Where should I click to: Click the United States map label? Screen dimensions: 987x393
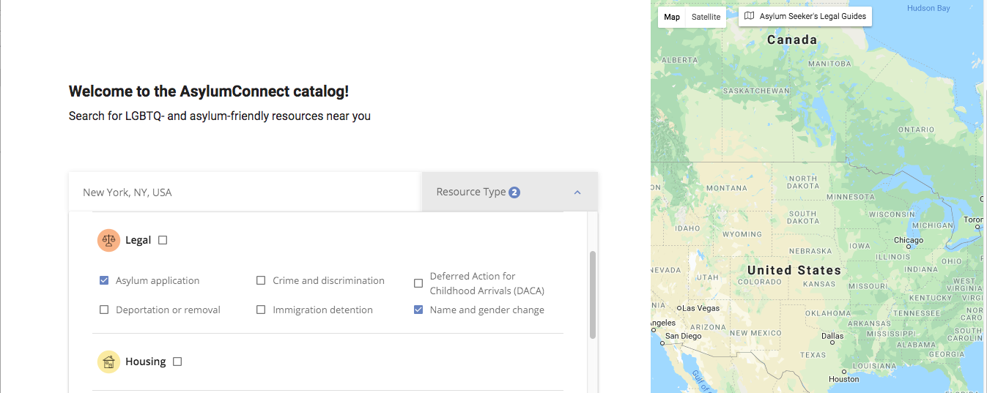(794, 270)
